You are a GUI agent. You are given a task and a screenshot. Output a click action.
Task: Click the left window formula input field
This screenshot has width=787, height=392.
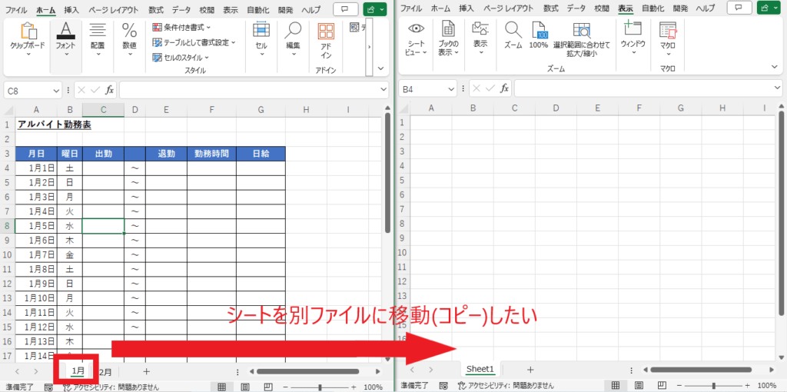point(249,91)
